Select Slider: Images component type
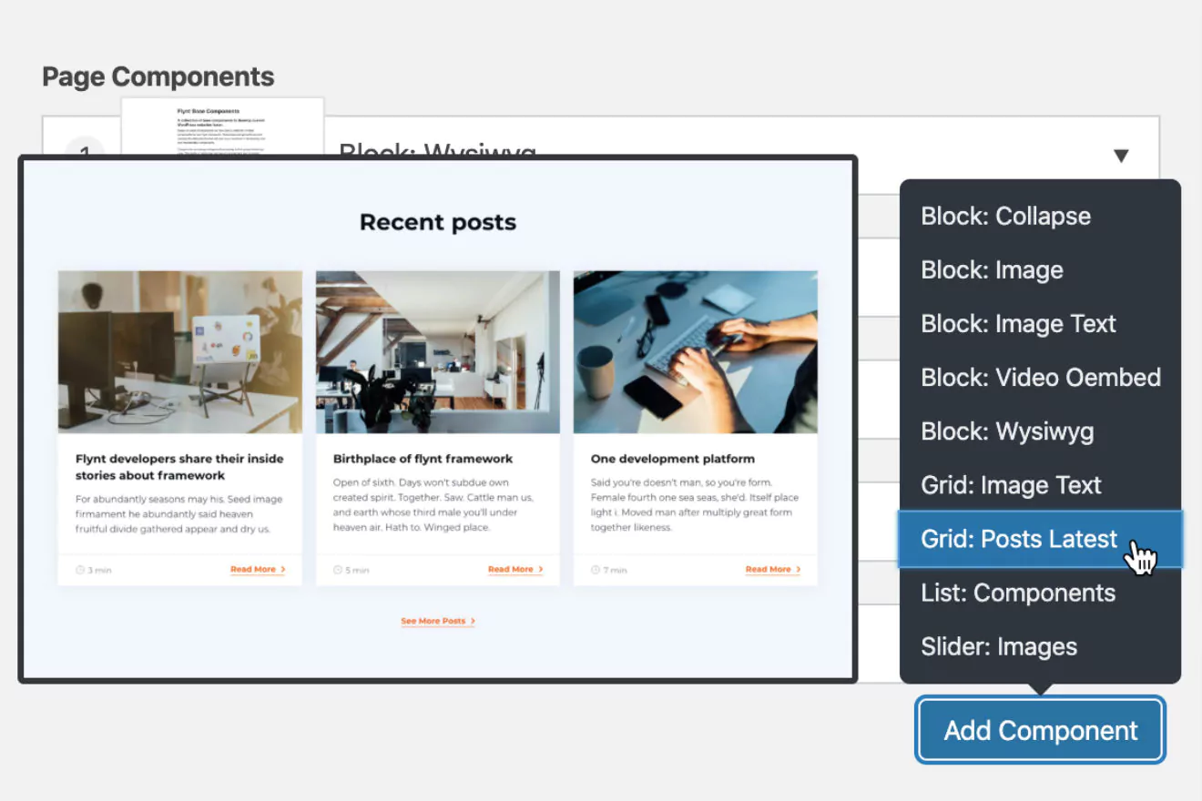 coord(999,646)
